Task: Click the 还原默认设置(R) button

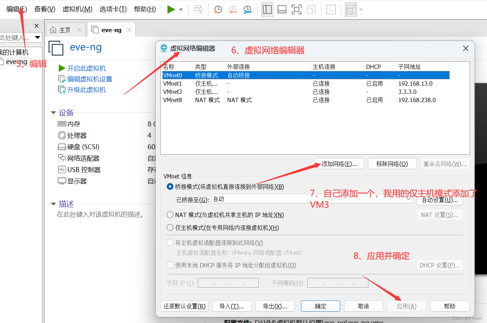Action: pyautogui.click(x=185, y=306)
